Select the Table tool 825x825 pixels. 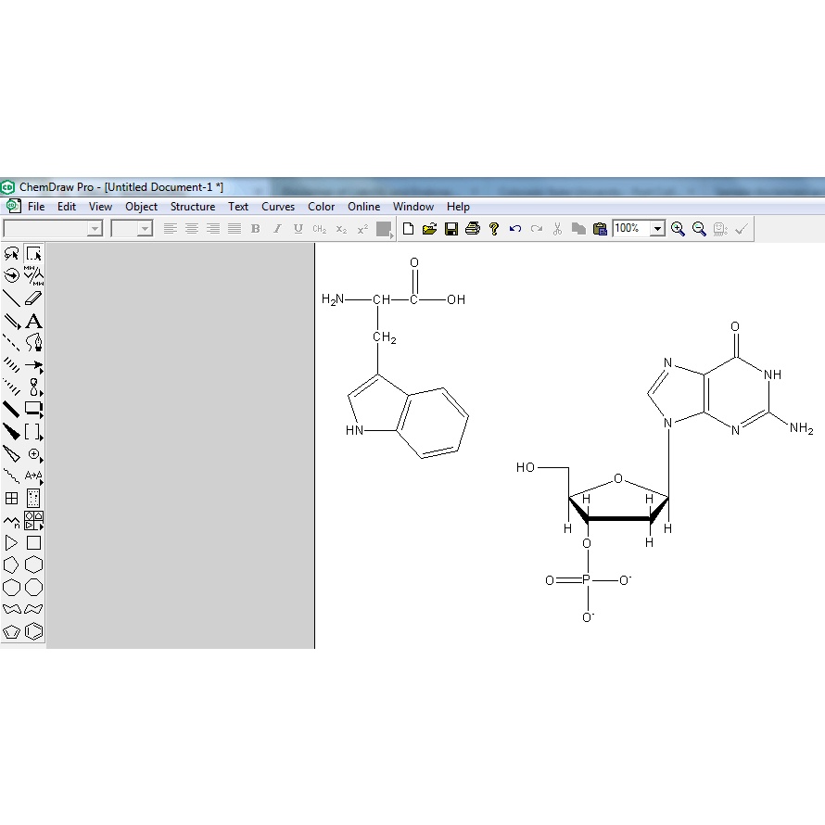coord(11,498)
